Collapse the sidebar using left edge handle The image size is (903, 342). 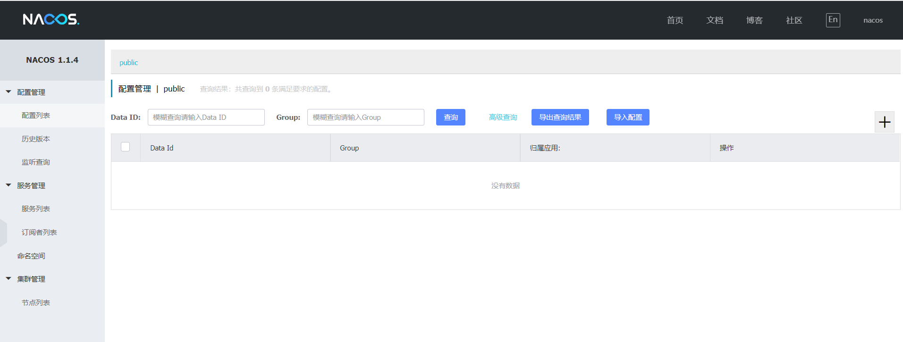[x=3, y=233]
